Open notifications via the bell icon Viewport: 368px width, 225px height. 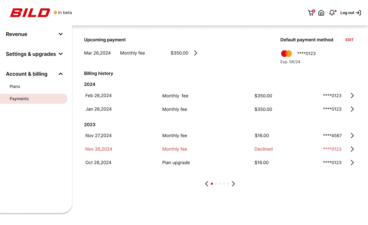click(332, 12)
